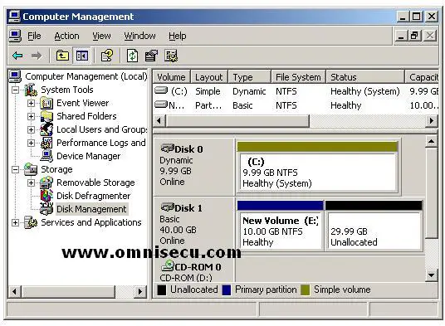Click the Refresh toolbar icon

tap(132, 56)
